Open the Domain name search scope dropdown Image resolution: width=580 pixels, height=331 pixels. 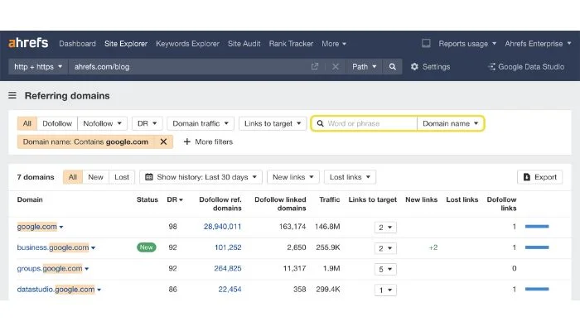click(450, 123)
